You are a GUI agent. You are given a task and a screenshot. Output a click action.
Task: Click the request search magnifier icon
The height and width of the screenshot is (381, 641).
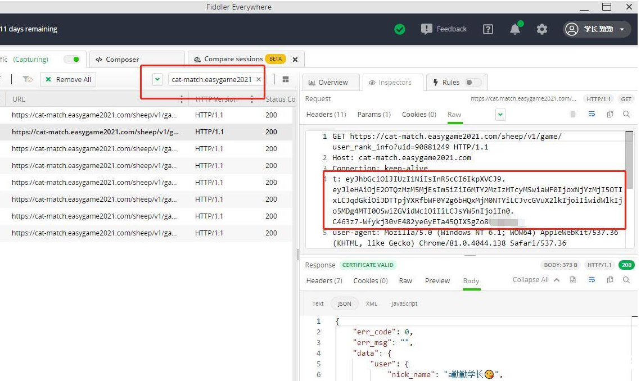626,115
